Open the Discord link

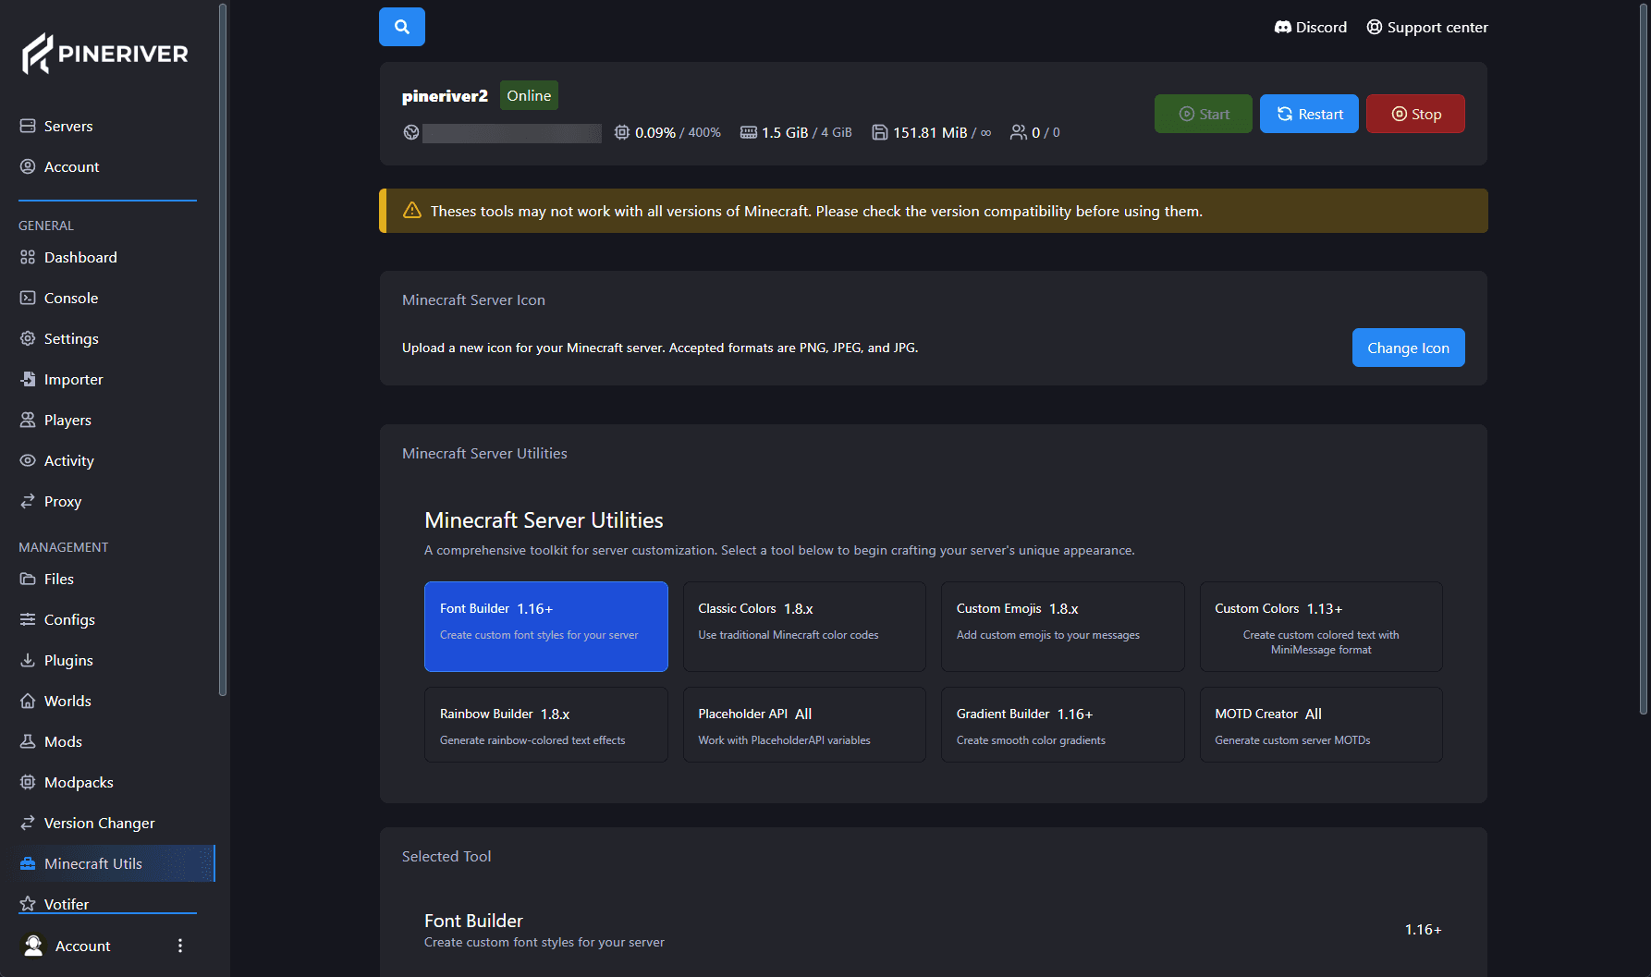pyautogui.click(x=1311, y=27)
